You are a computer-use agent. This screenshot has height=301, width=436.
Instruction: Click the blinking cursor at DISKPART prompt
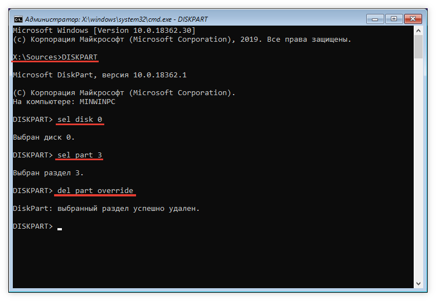[60, 229]
